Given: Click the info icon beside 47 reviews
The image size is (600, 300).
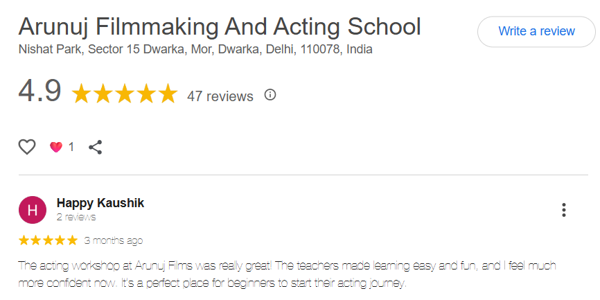Looking at the screenshot, I should 270,95.
